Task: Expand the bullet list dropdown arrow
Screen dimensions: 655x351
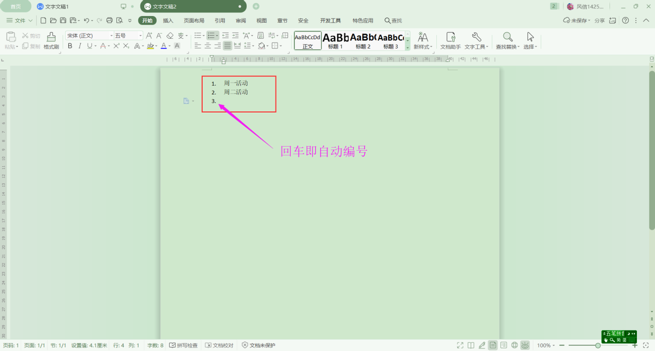Action: click(203, 35)
